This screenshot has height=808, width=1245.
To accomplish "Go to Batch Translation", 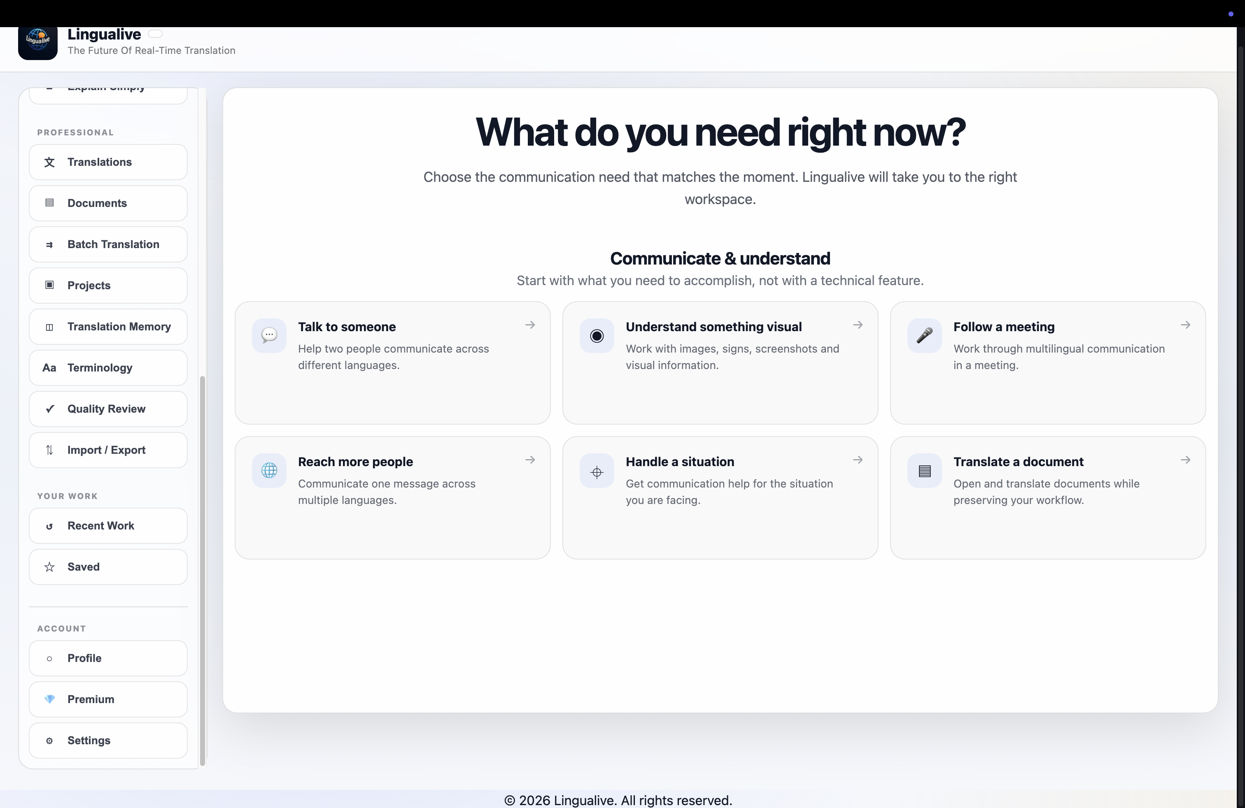I will tap(108, 244).
